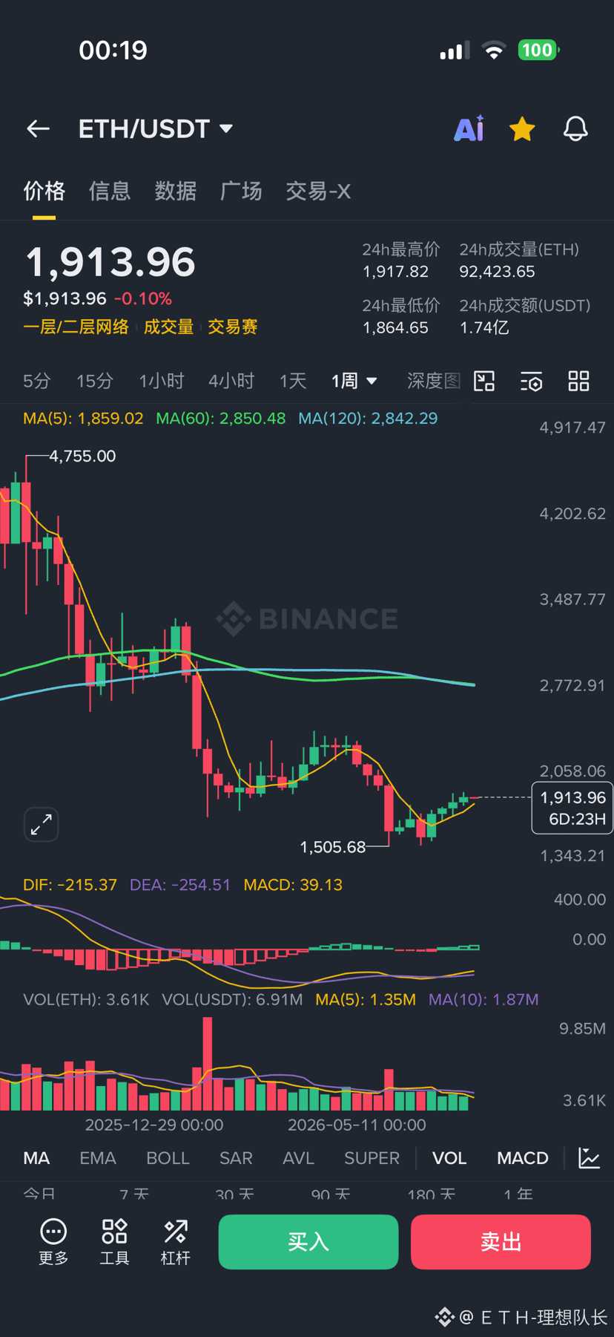Open price alert bell icon

pos(575,128)
